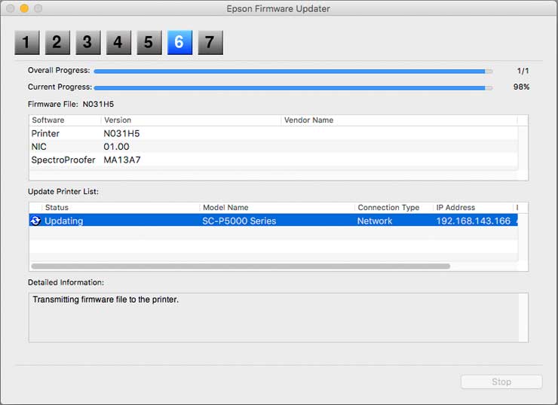Click SC-P5000 Series model name
The height and width of the screenshot is (405, 558).
(239, 221)
